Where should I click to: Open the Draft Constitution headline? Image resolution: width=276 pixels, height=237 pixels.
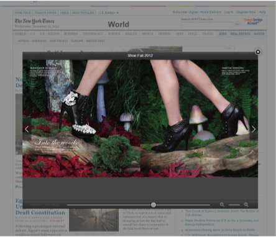click(x=40, y=213)
